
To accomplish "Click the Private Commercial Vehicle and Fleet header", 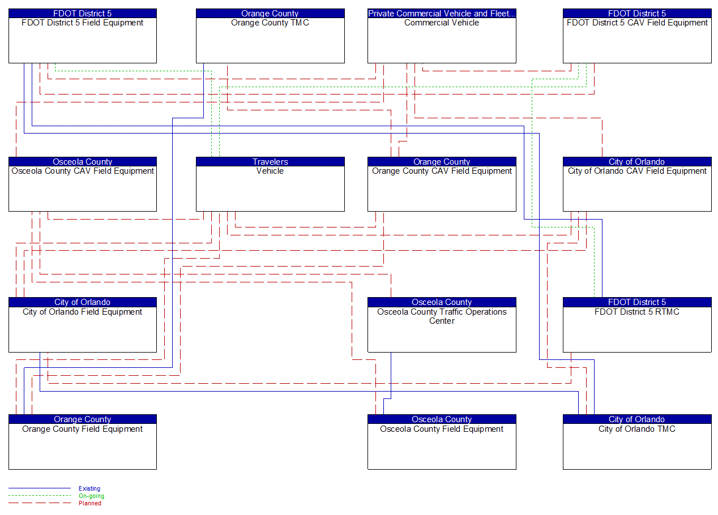I will coord(442,13).
